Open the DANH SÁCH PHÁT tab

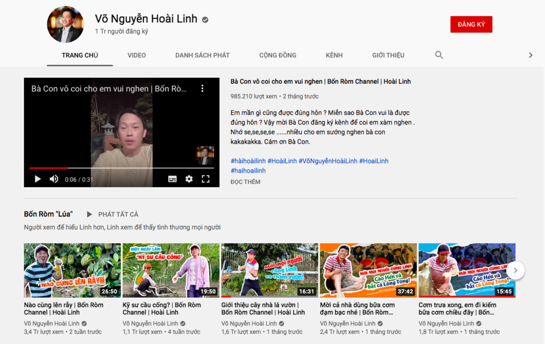202,55
